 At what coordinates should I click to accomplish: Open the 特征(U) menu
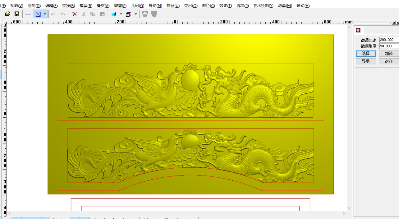click(173, 6)
